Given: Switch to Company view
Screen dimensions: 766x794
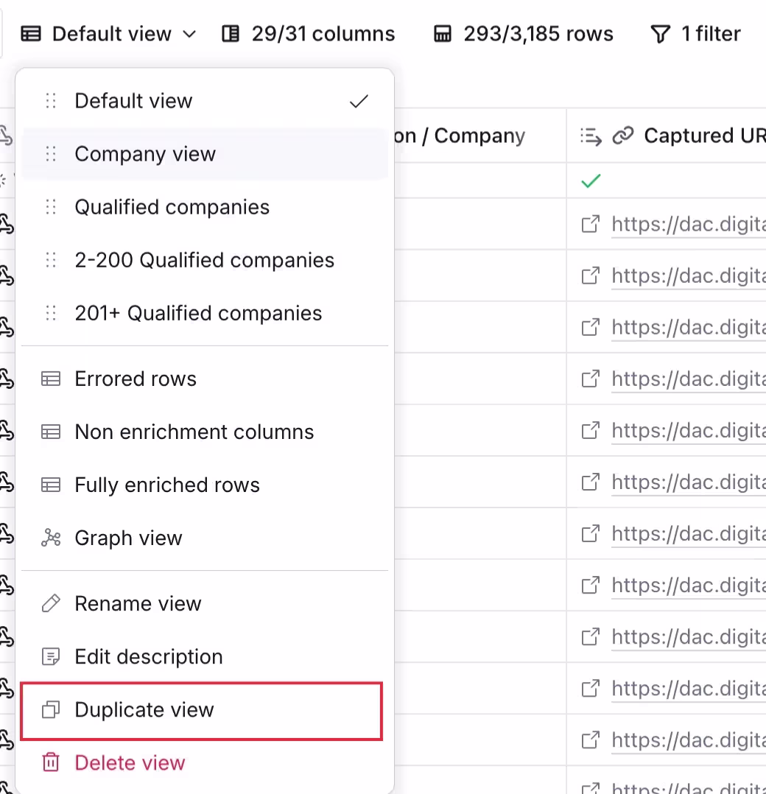Looking at the screenshot, I should (205, 154).
